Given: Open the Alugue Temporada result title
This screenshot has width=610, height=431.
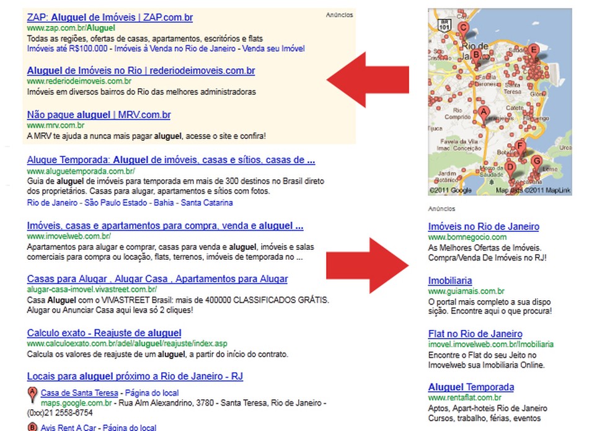Looking at the screenshot, I should tap(170, 160).
